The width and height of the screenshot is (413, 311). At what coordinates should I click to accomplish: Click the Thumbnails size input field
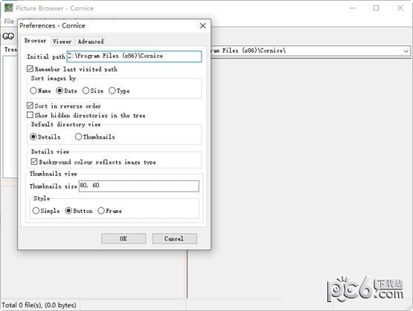click(139, 186)
